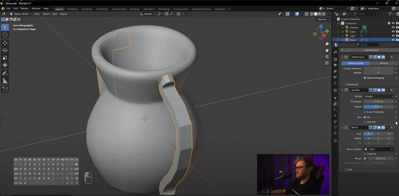This screenshot has width=399, height=196.
Task: Open the Object Data green triangle tab
Action: click(335, 127)
